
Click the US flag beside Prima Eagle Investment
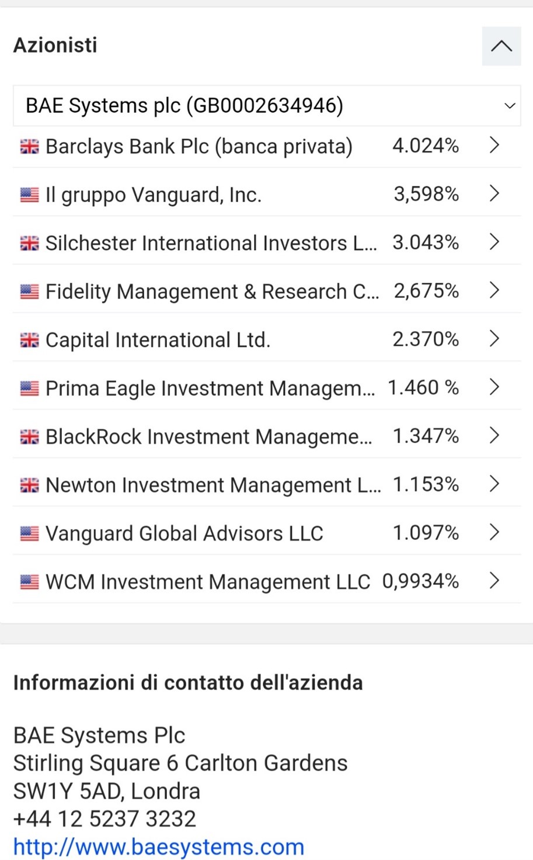point(29,389)
